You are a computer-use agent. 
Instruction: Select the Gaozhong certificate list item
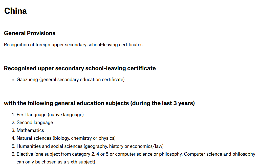(x=71, y=80)
